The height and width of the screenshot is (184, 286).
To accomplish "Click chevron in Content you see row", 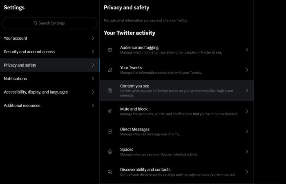I will [247, 90].
